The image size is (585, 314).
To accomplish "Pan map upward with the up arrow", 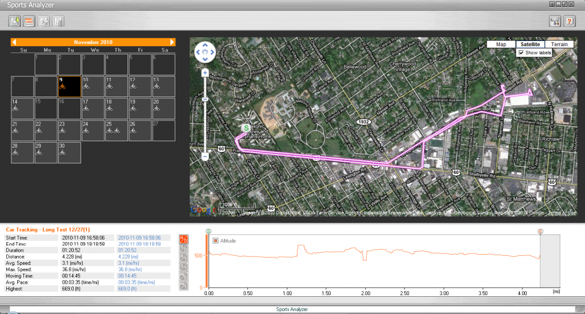I will [205, 45].
